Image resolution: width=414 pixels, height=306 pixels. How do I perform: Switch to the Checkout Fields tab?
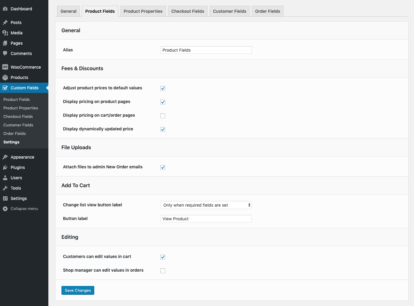tap(188, 11)
